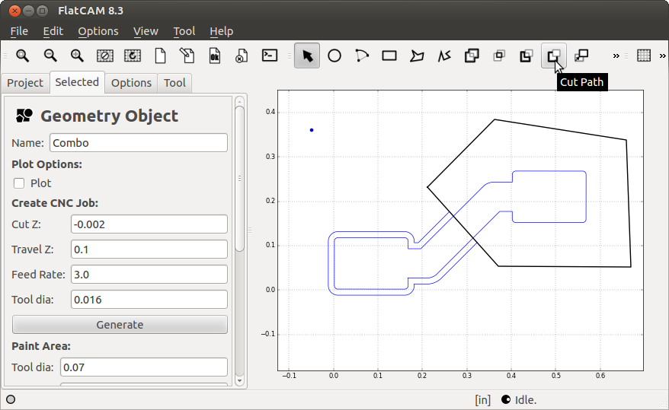The image size is (669, 410).
Task: Switch to the Project tab
Action: pos(25,83)
